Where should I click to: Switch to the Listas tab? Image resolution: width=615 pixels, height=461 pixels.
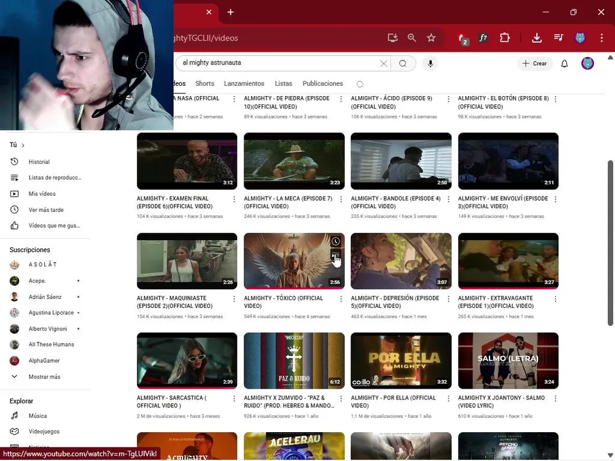284,83
